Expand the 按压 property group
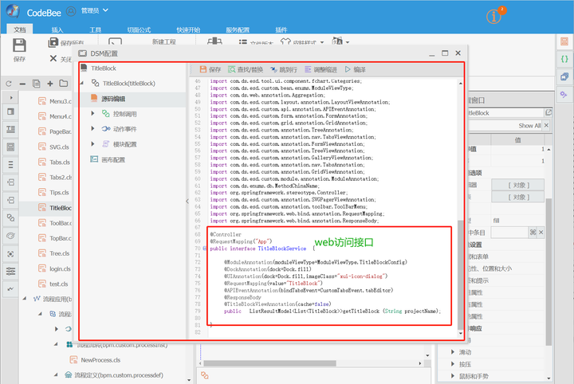The image size is (574, 384). [x=453, y=364]
